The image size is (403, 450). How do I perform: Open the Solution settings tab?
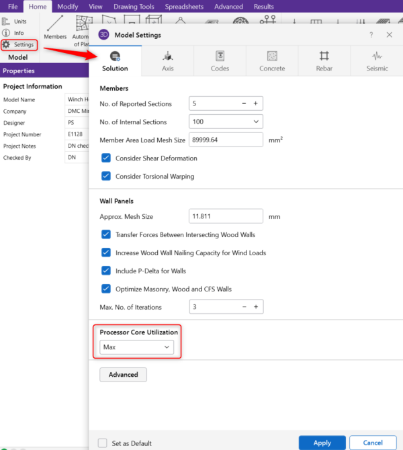click(x=115, y=61)
